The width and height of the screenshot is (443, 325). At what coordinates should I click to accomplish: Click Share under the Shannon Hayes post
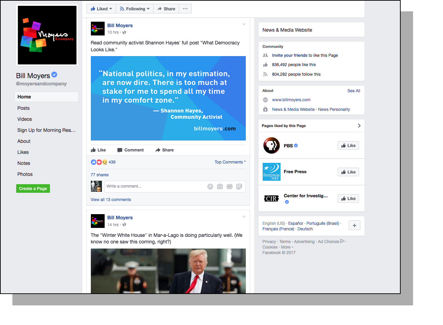point(165,150)
